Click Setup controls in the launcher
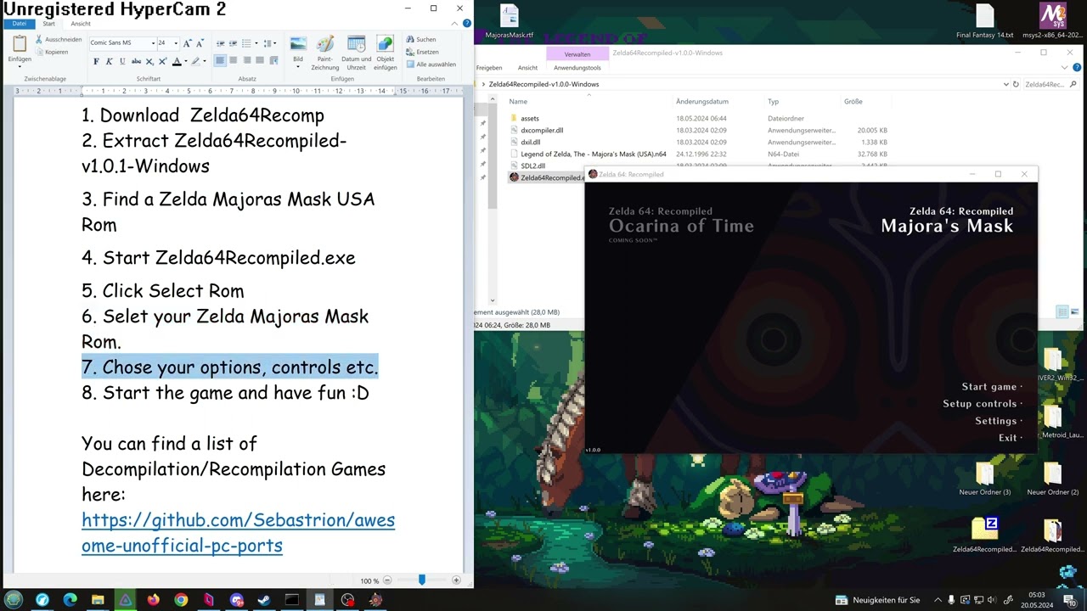 (980, 404)
